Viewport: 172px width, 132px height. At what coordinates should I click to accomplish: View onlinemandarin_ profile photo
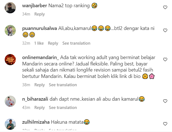tap(10, 60)
